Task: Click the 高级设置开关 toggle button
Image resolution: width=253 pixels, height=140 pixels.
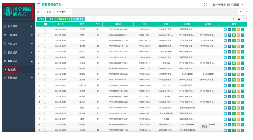Action: pos(64,19)
